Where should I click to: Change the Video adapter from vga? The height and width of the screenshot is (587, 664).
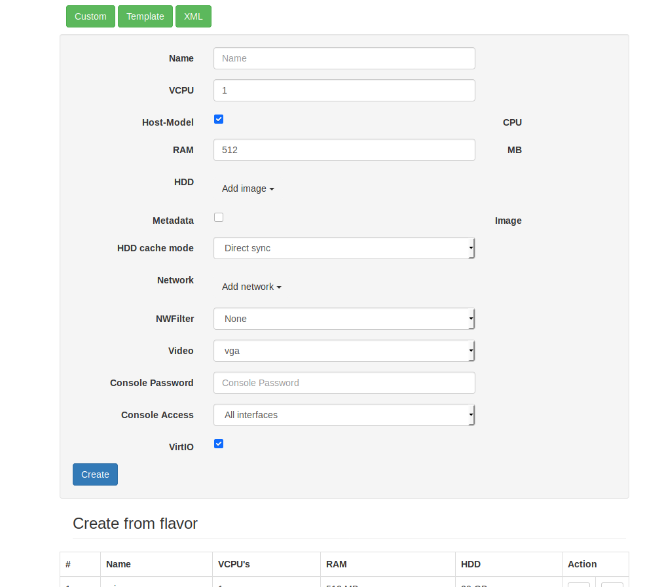click(344, 351)
